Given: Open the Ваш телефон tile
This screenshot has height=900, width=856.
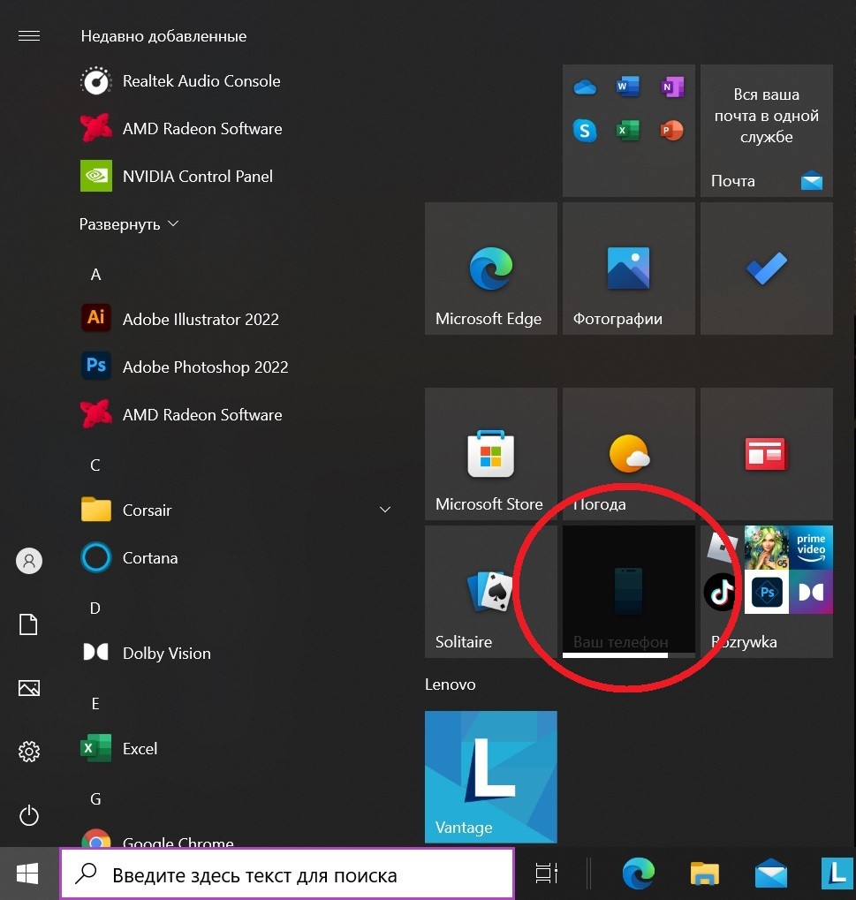Looking at the screenshot, I should pyautogui.click(x=629, y=592).
